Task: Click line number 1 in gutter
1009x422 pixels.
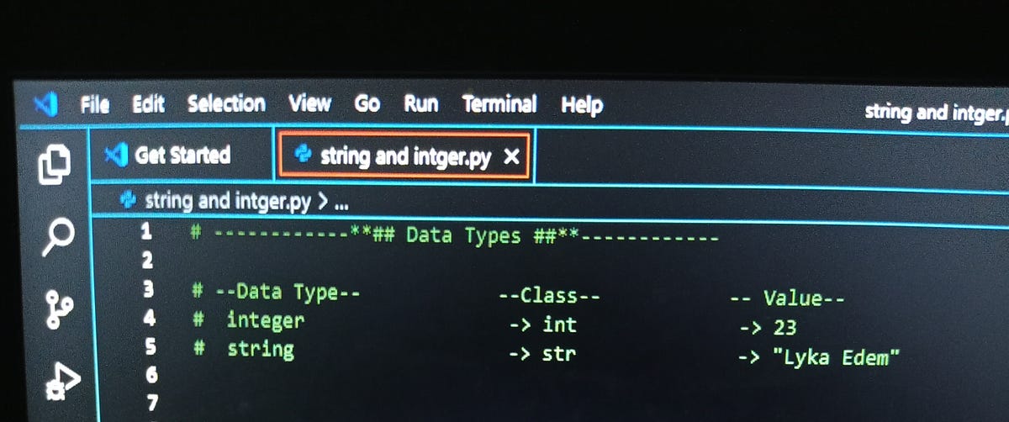Action: coord(147,230)
